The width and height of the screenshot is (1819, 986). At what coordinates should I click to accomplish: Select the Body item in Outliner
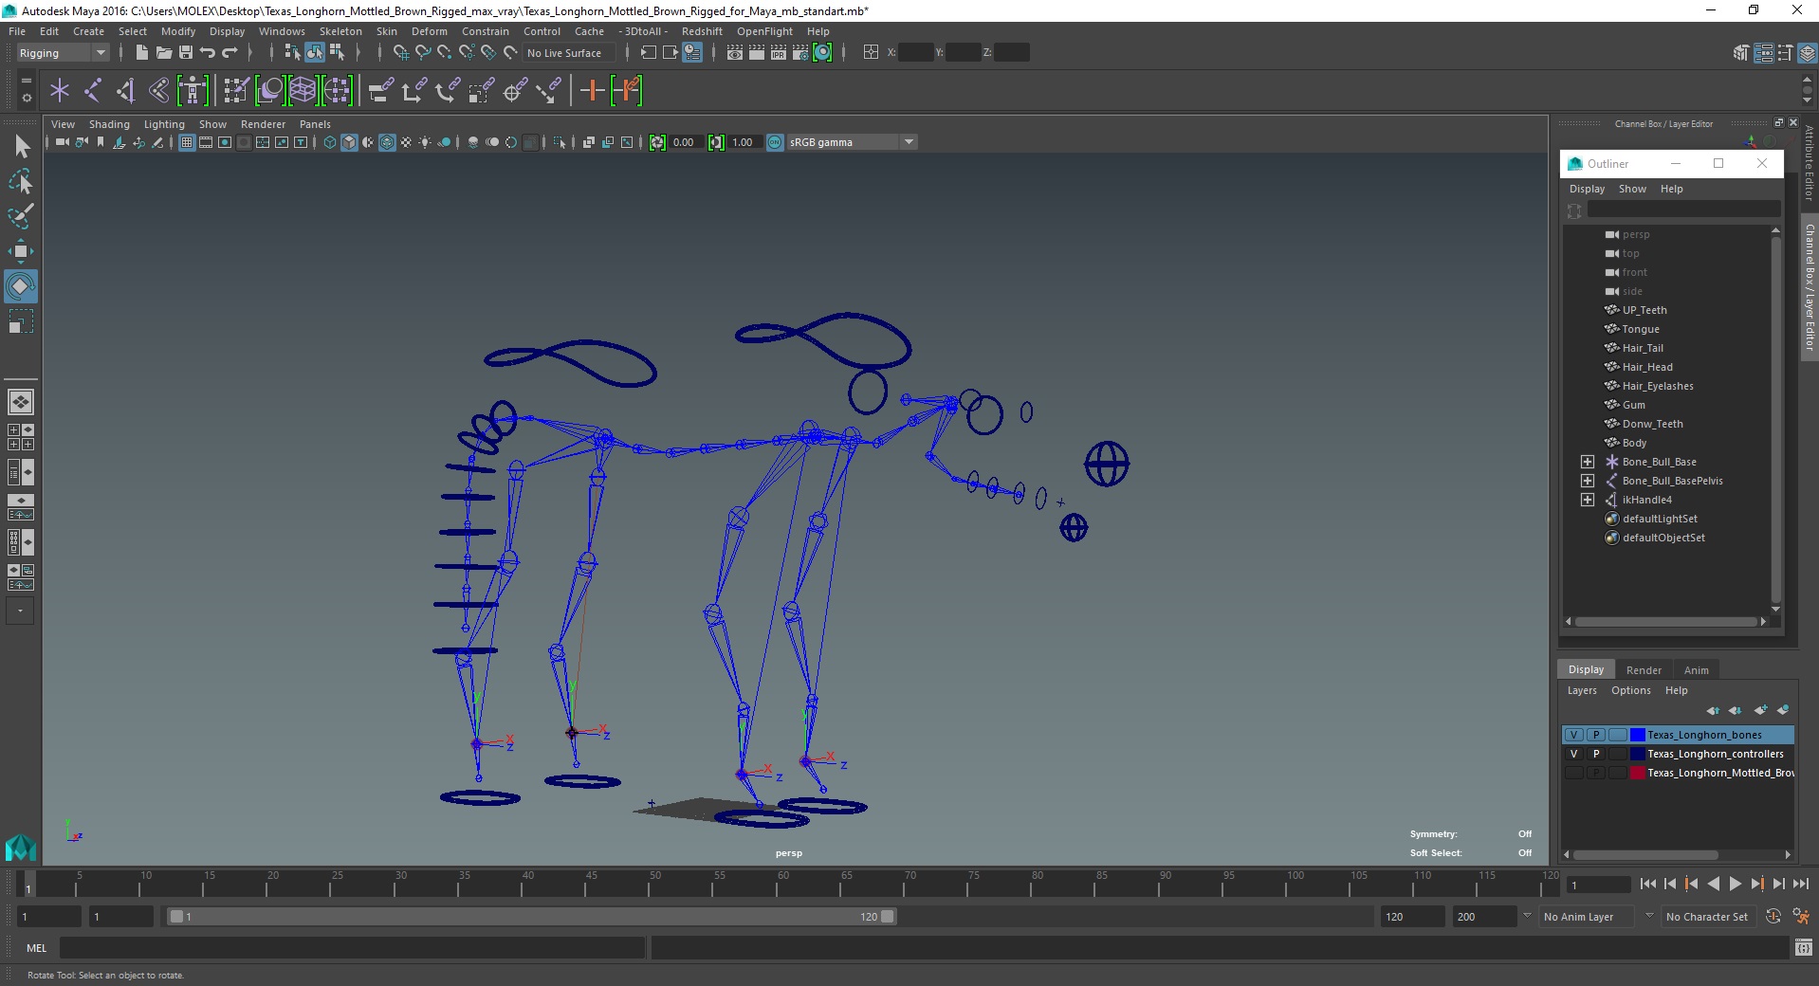click(x=1634, y=443)
